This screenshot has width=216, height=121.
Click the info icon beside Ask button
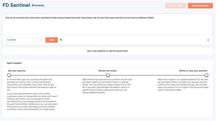point(61,40)
